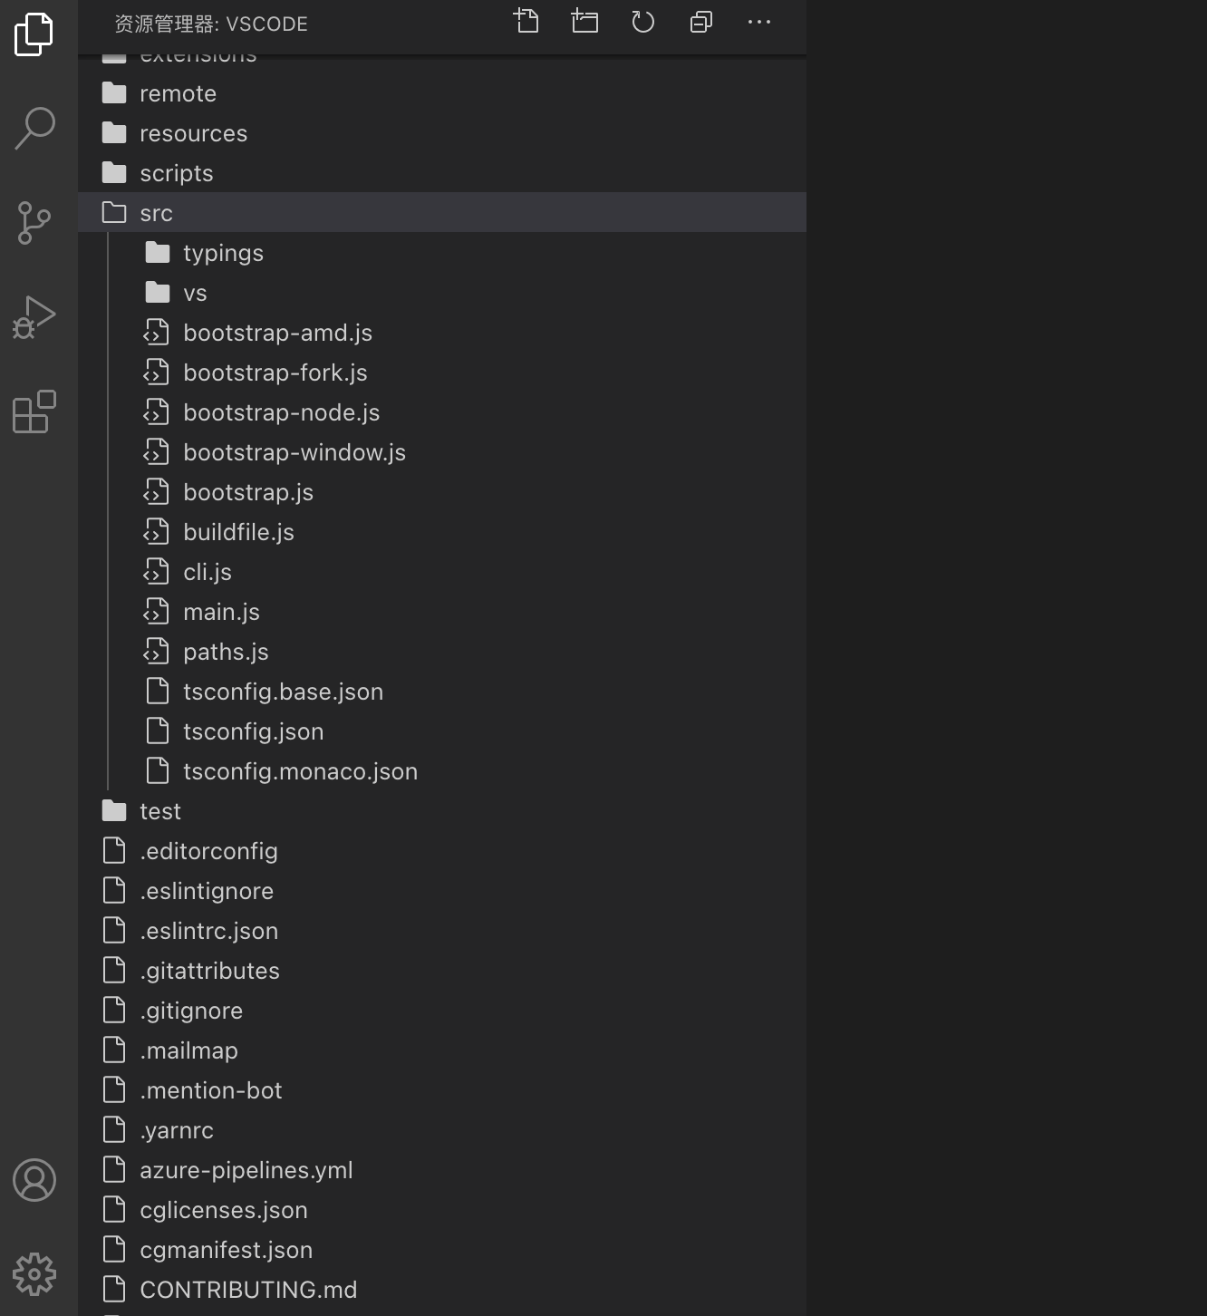
Task: Expand the scripts folder
Action: point(442,173)
